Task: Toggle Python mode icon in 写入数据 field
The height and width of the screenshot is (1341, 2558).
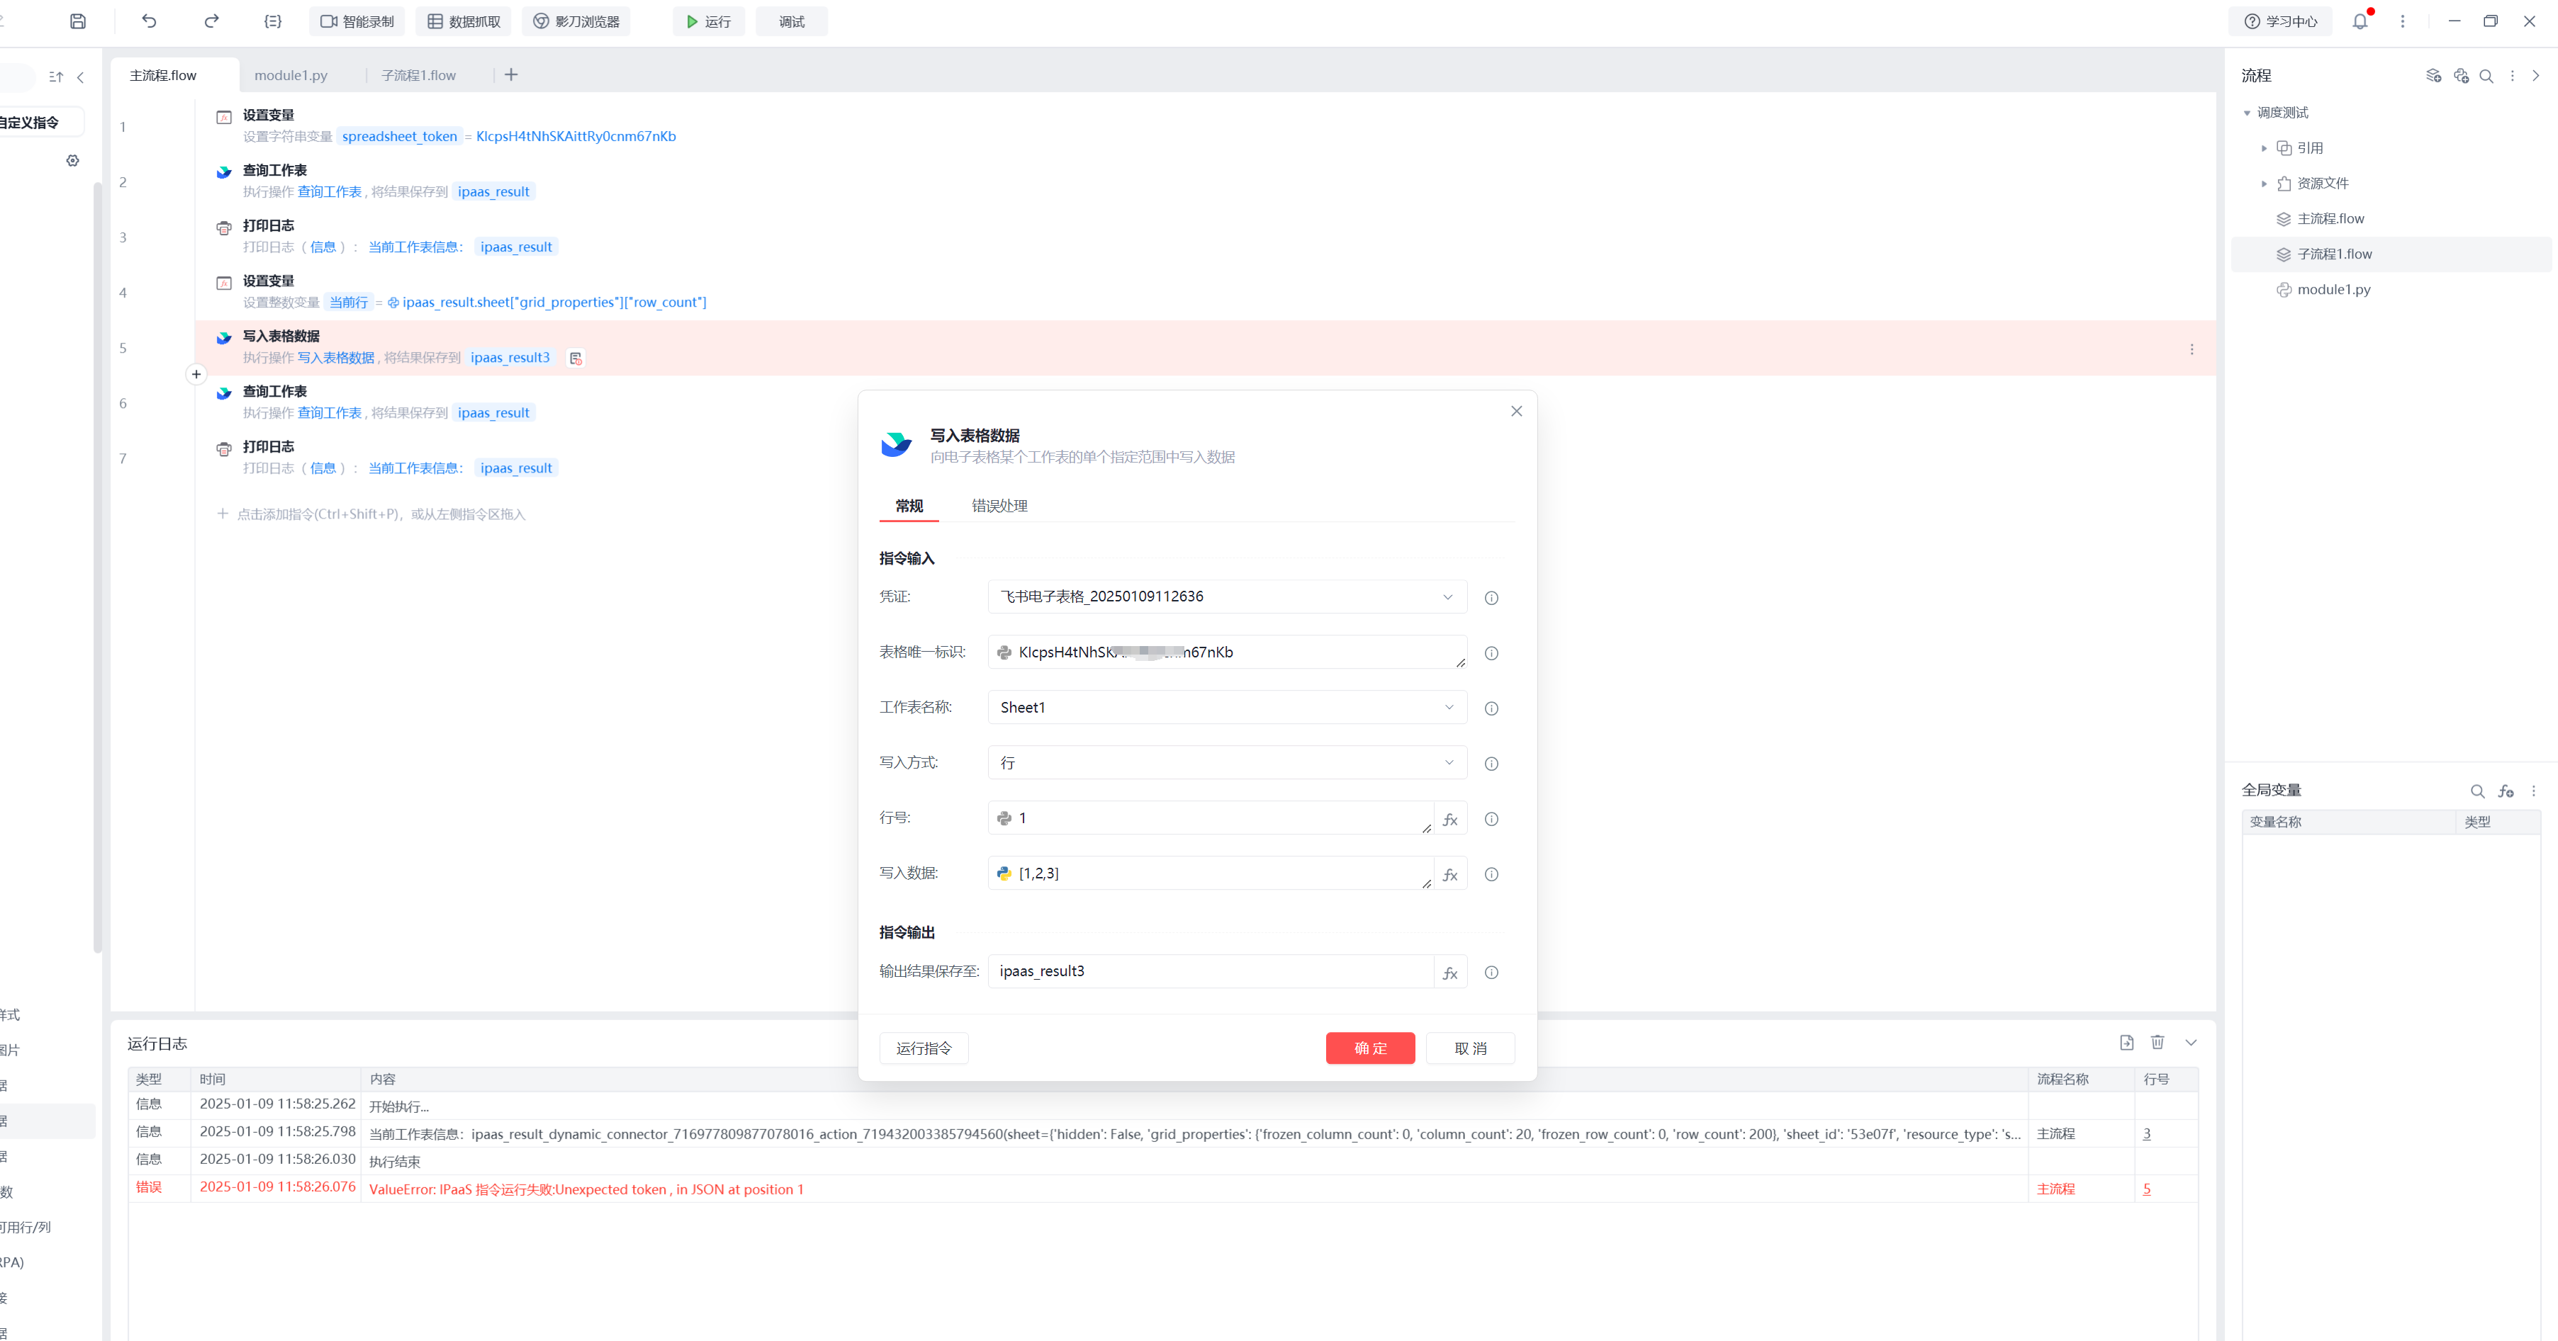Action: click(1004, 873)
